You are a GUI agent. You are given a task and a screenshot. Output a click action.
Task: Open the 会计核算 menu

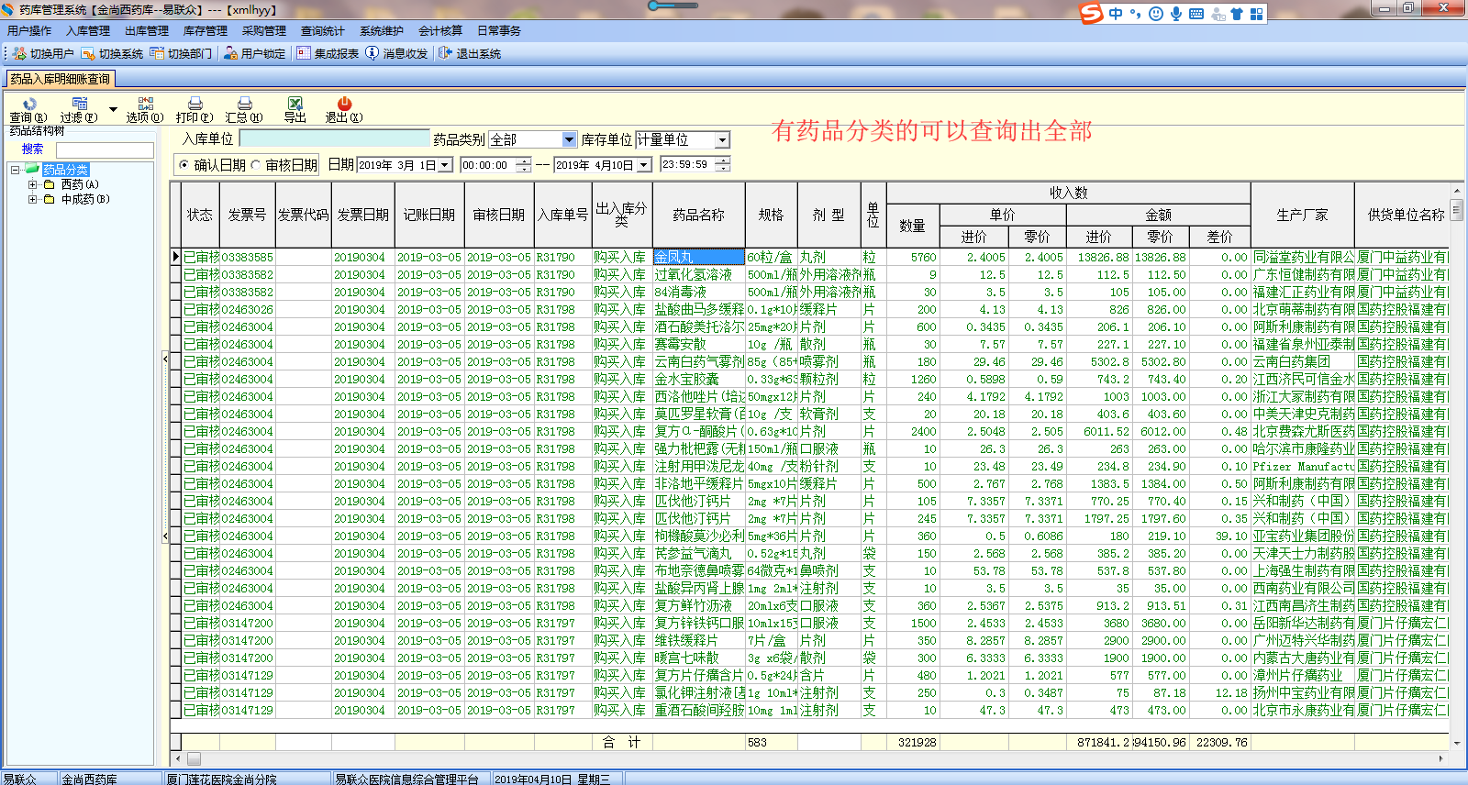440,31
